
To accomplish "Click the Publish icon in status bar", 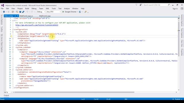I will [x=173, y=99].
